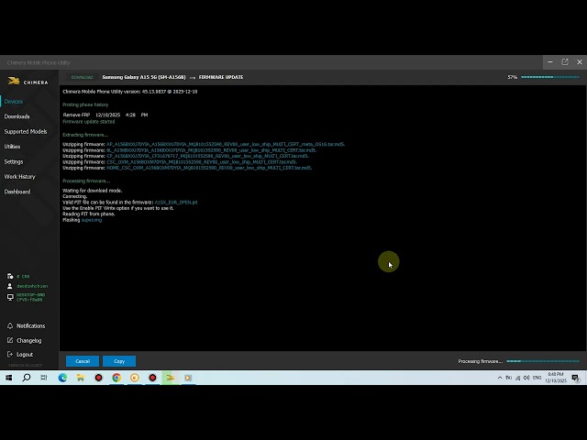Click the account username text
587x440 pixels.
(32, 286)
